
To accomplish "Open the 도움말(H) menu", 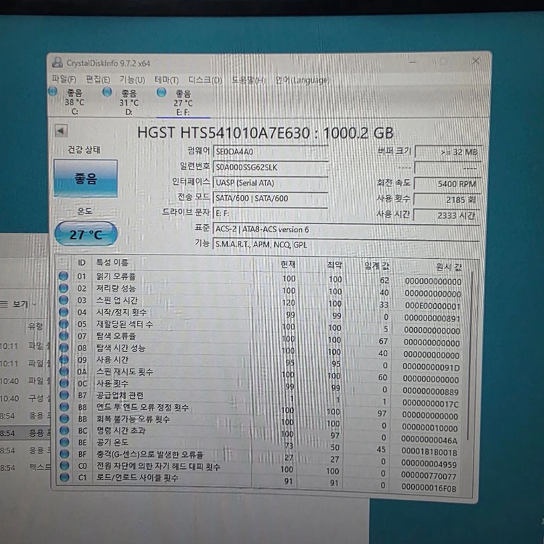I will pos(248,81).
